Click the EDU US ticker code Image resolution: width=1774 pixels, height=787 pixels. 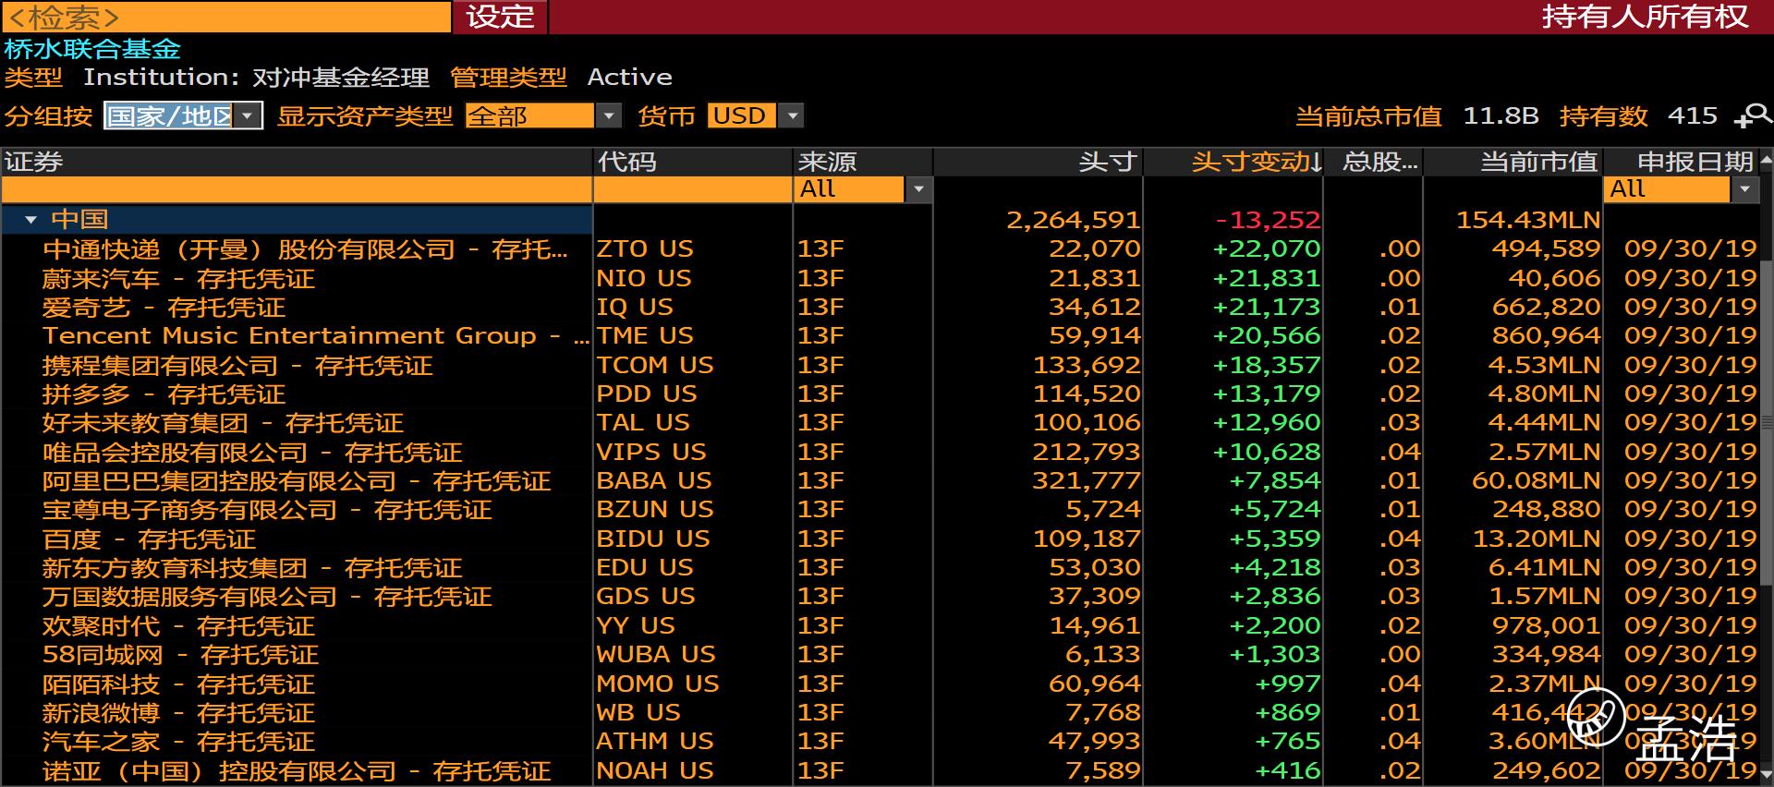point(645,567)
